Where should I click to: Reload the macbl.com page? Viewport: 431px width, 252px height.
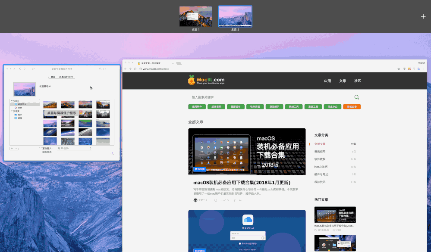coord(135,69)
